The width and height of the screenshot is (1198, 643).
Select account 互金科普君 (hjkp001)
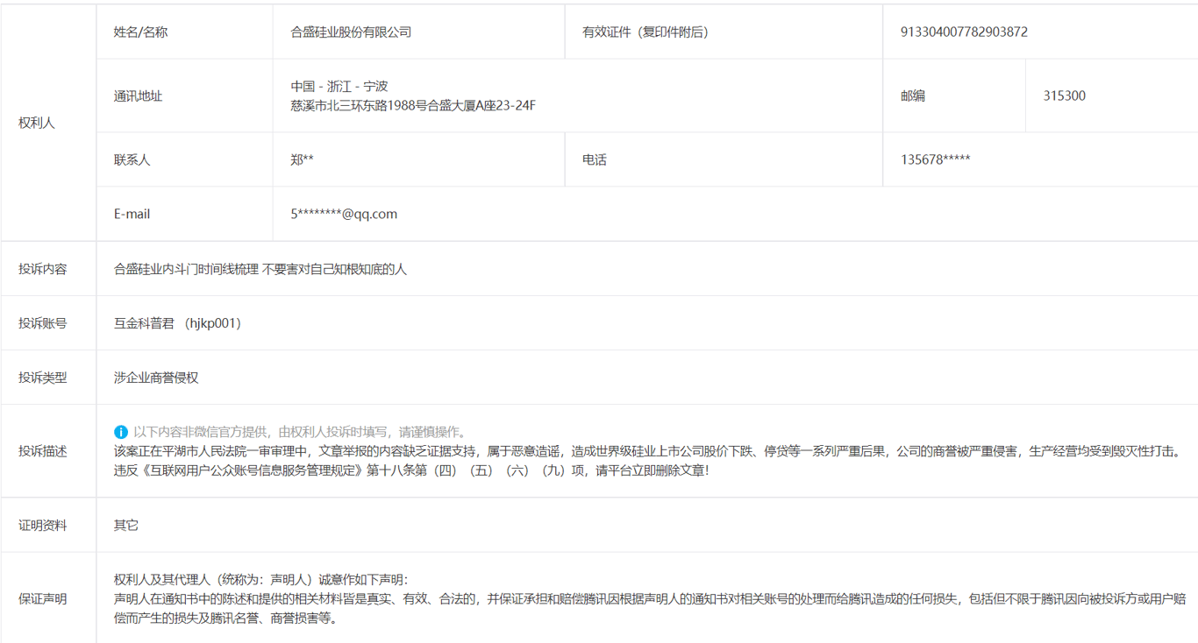178,323
